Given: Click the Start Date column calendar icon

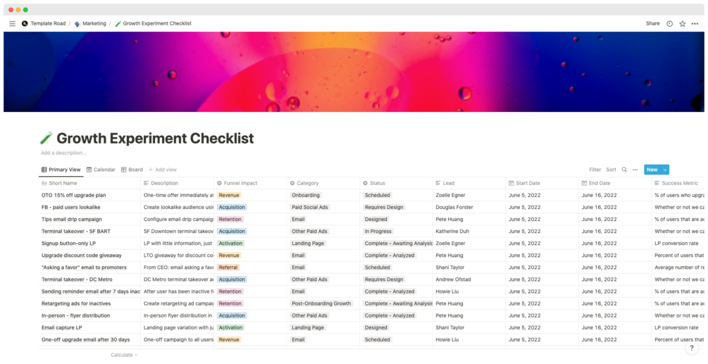Looking at the screenshot, I should 511,183.
